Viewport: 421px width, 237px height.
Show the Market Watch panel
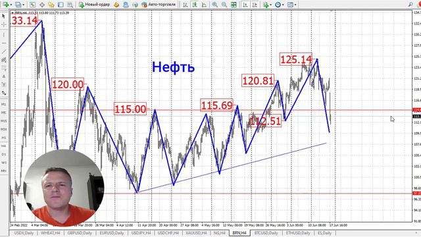32,5
